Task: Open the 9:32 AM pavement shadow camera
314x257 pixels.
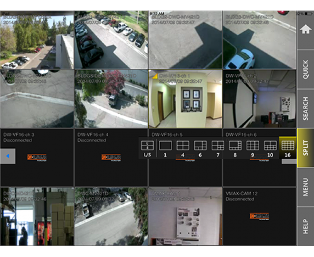Action: [185, 39]
